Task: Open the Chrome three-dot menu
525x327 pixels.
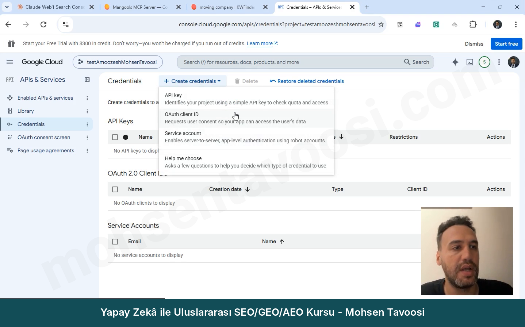Action: pos(516,24)
